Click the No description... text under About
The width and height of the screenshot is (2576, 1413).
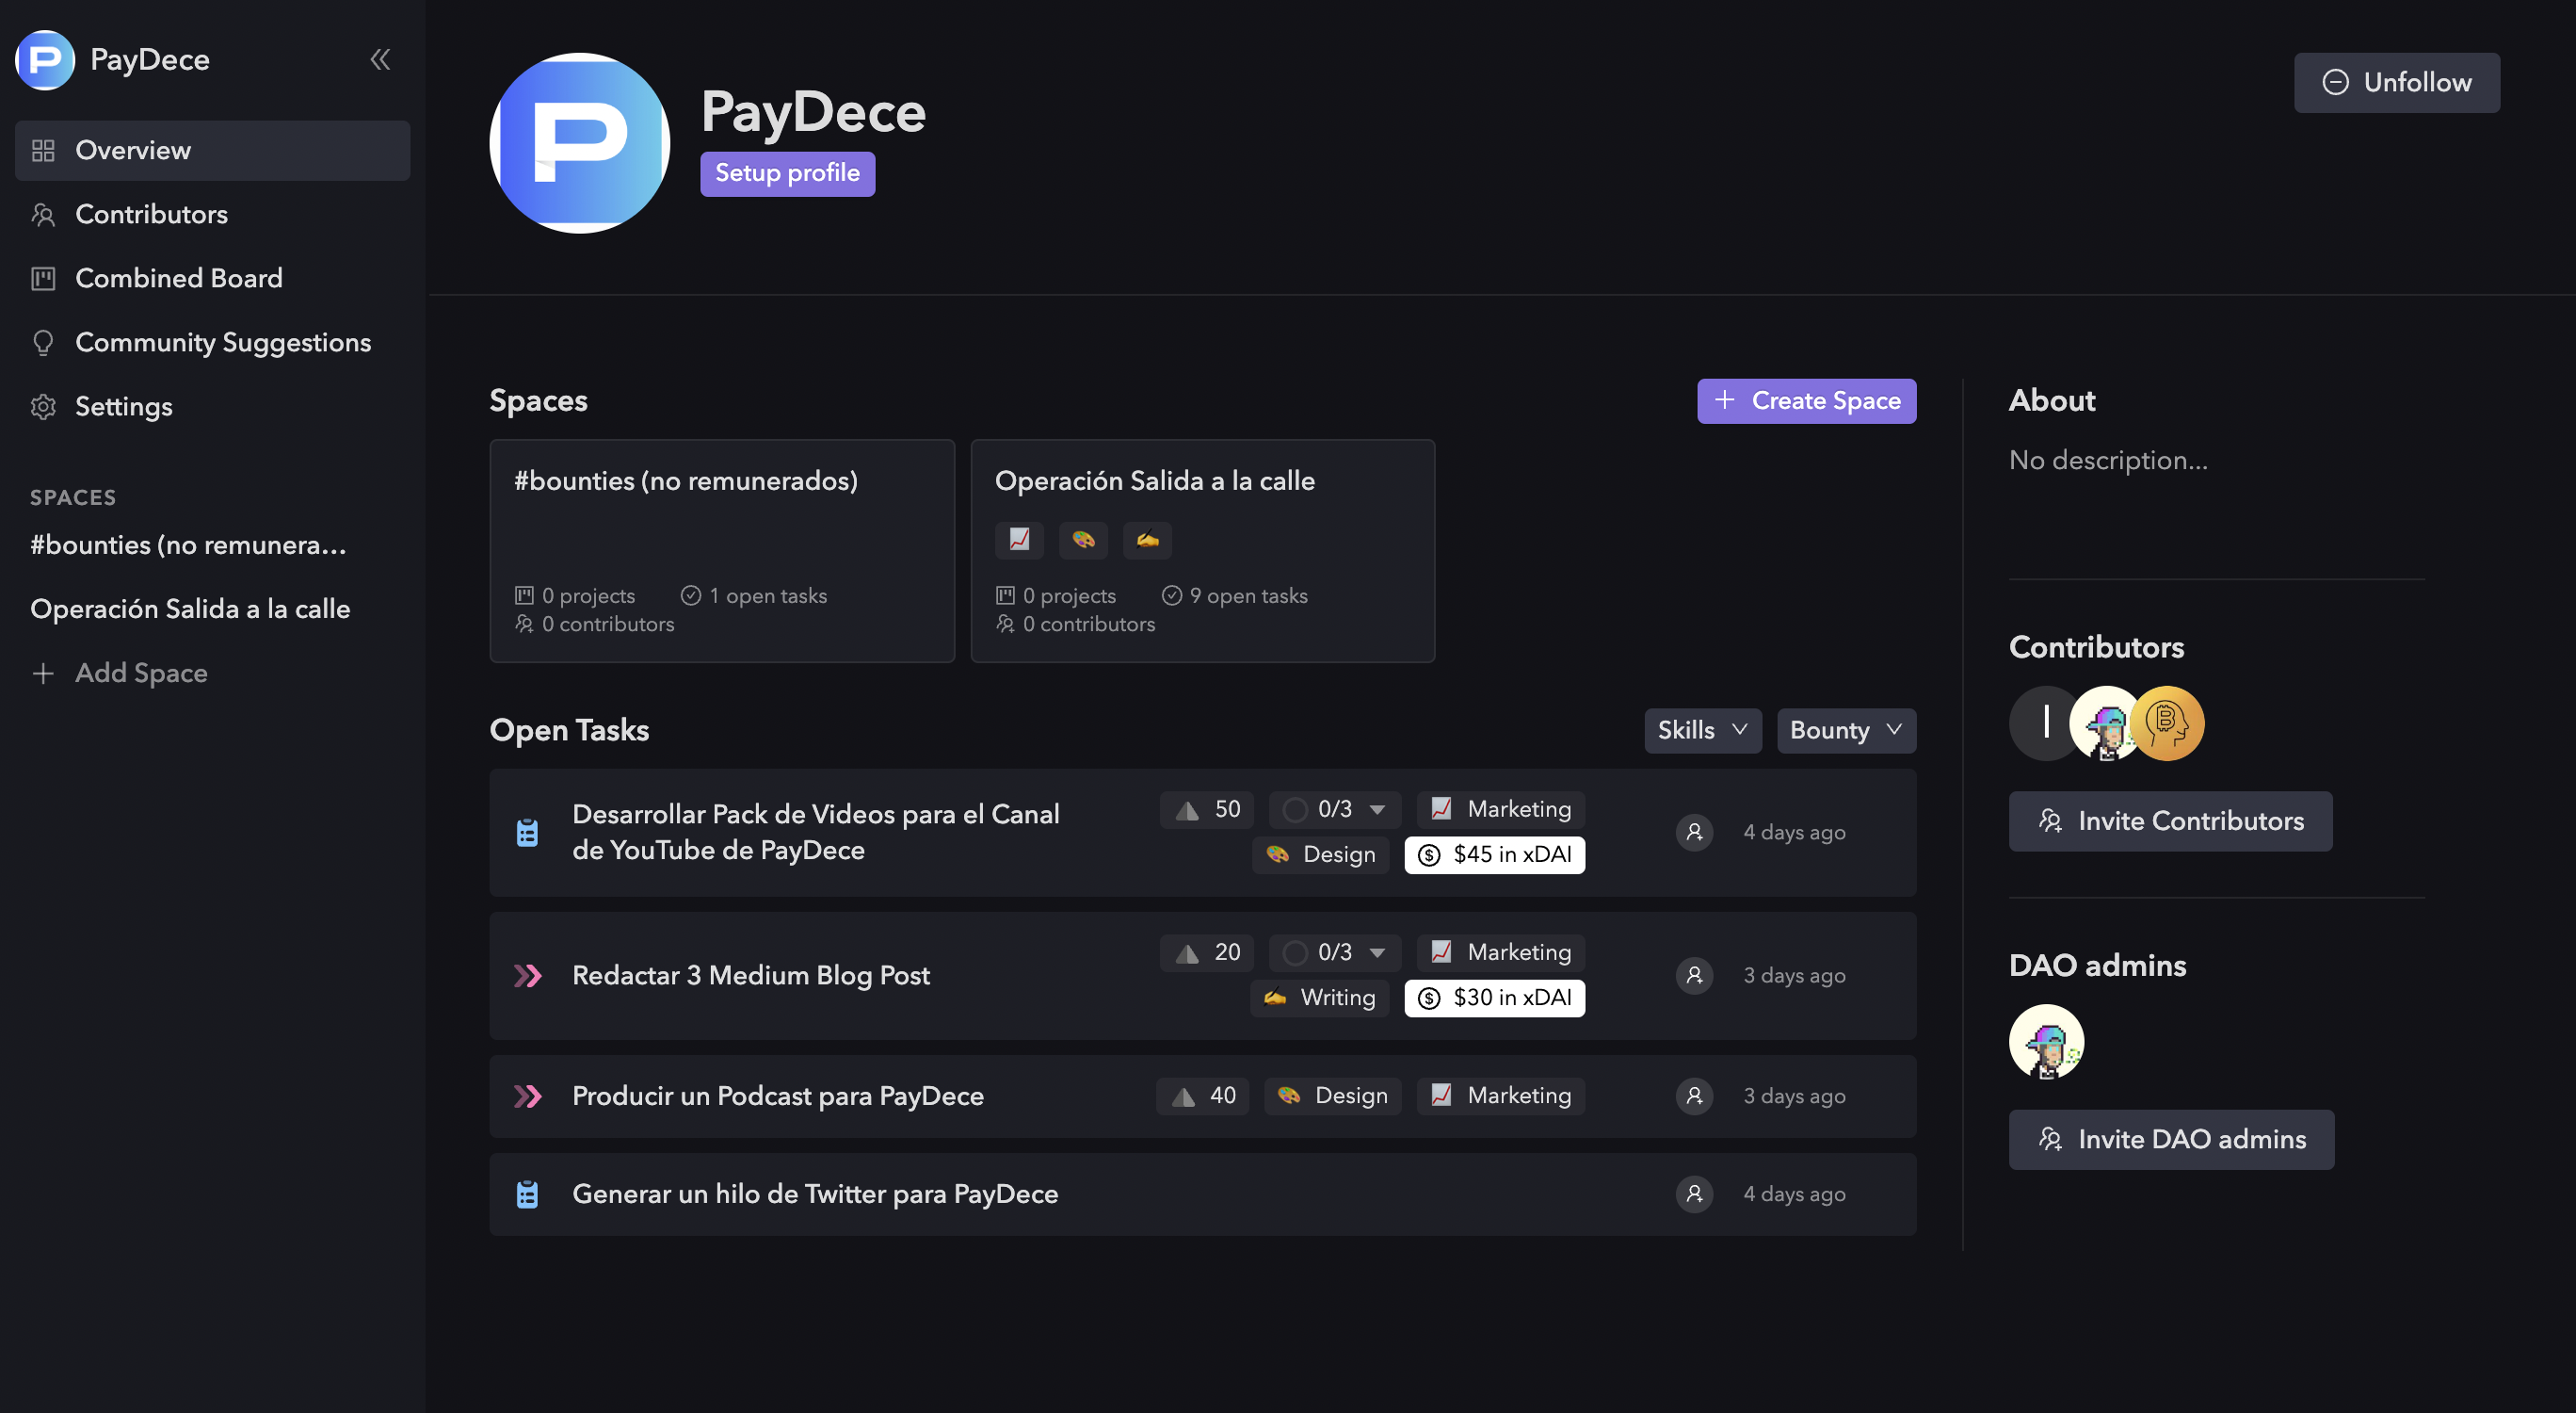coord(2108,461)
